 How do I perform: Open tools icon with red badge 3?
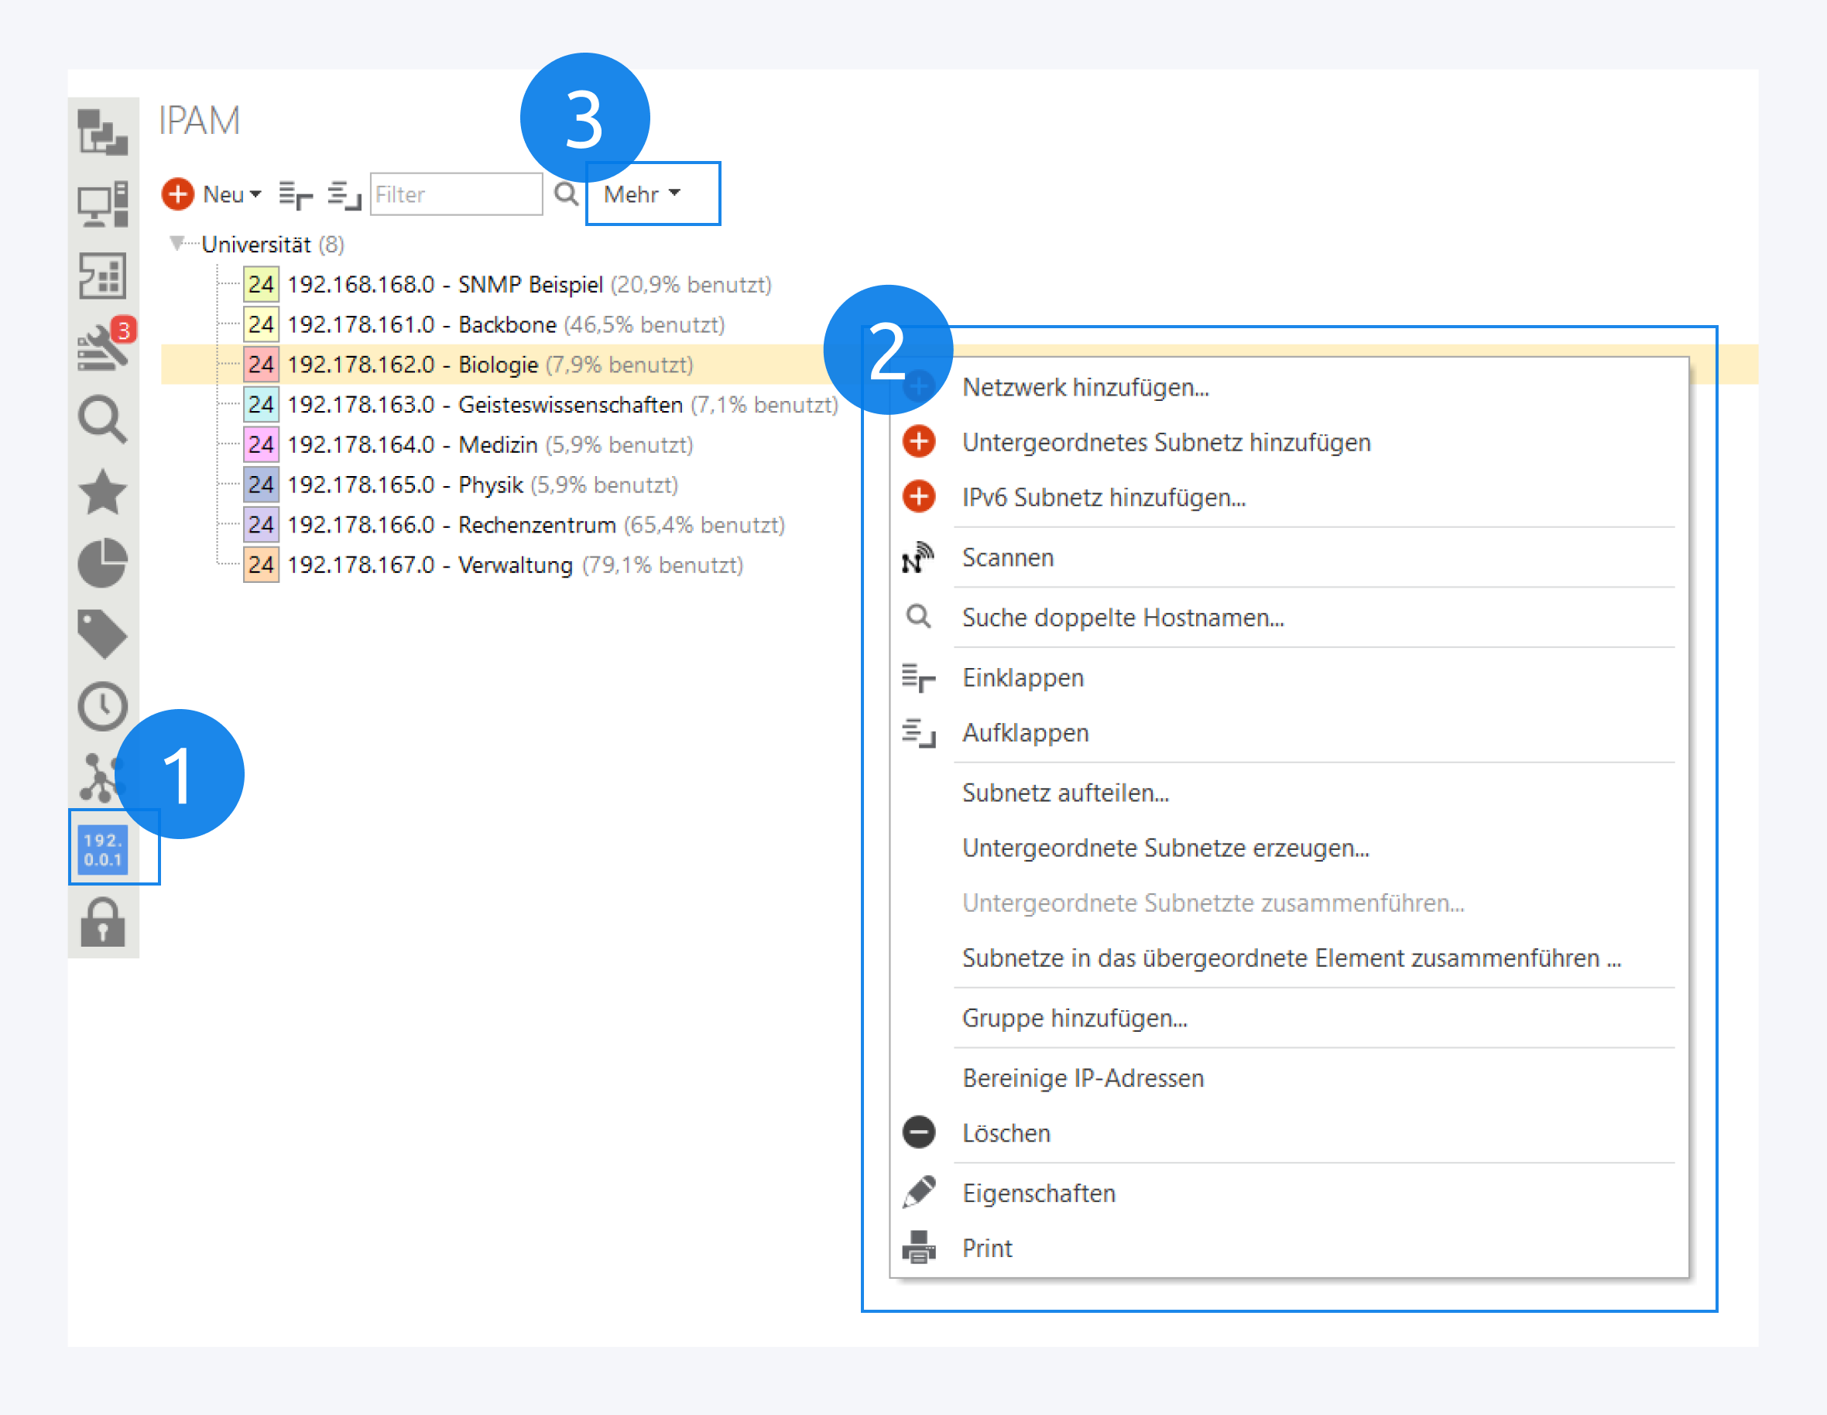tap(103, 348)
